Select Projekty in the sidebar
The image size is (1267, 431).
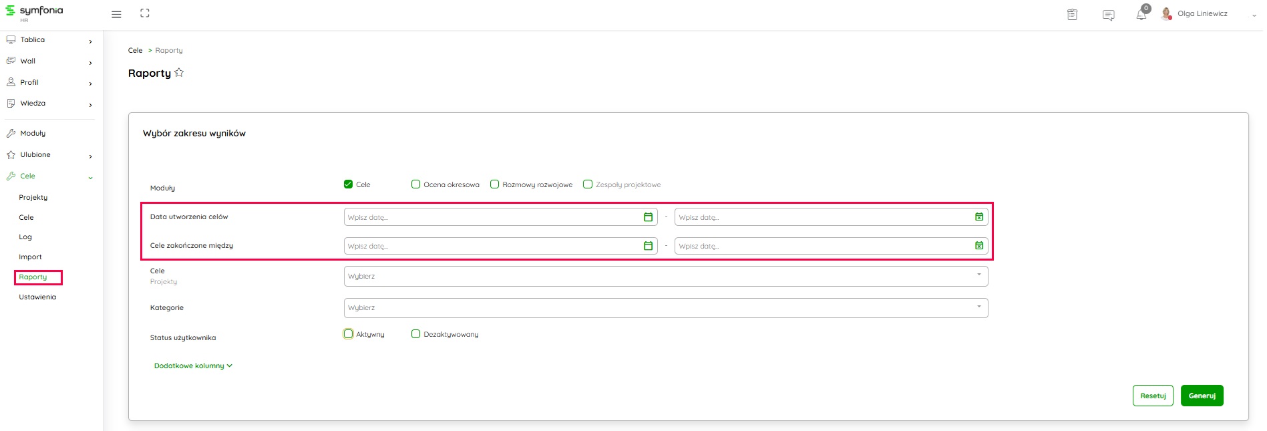tap(33, 198)
